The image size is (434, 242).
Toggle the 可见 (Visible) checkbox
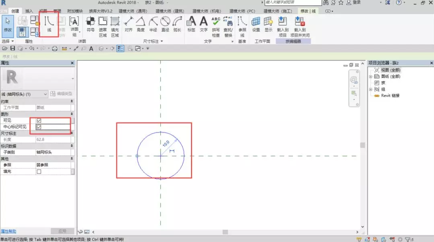[x=39, y=120]
